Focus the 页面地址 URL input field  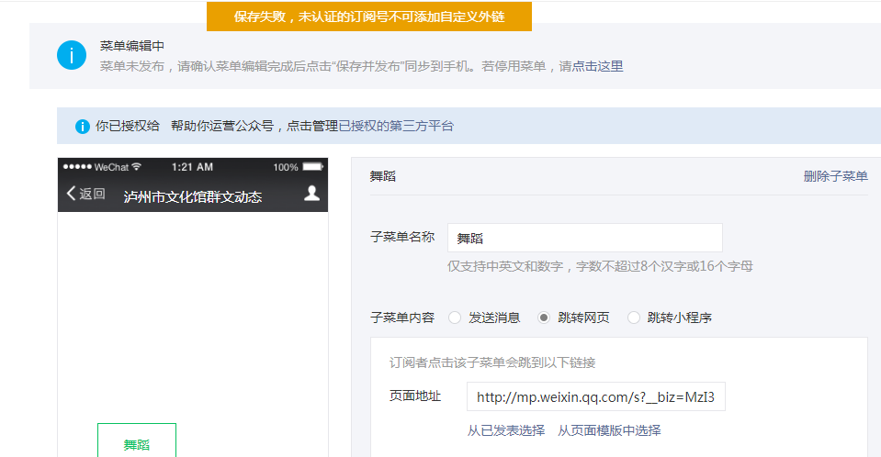click(x=595, y=397)
